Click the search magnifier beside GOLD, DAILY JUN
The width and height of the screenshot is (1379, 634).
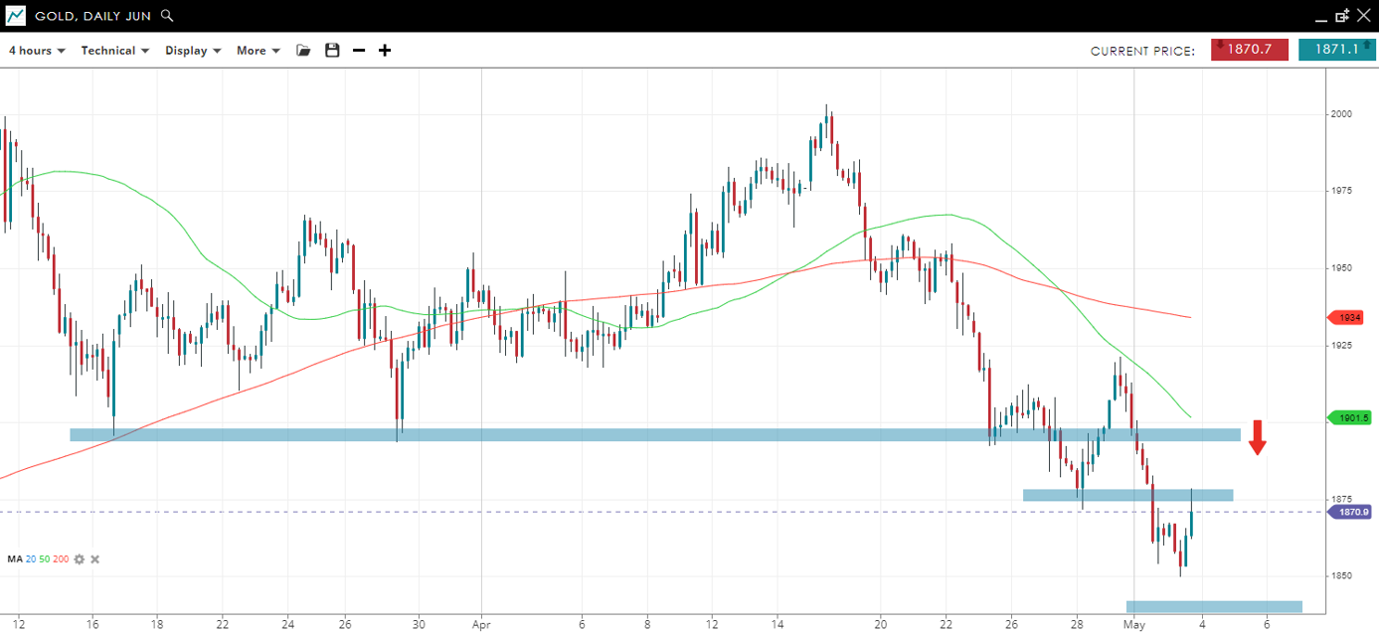pos(167,16)
